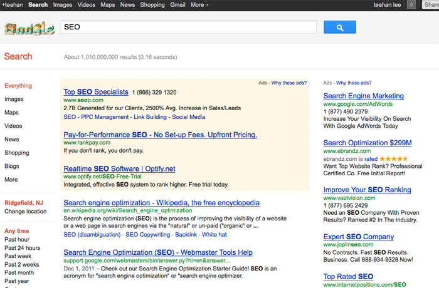The width and height of the screenshot is (439, 288).
Task: Select Any time filter
Action: 17,231
